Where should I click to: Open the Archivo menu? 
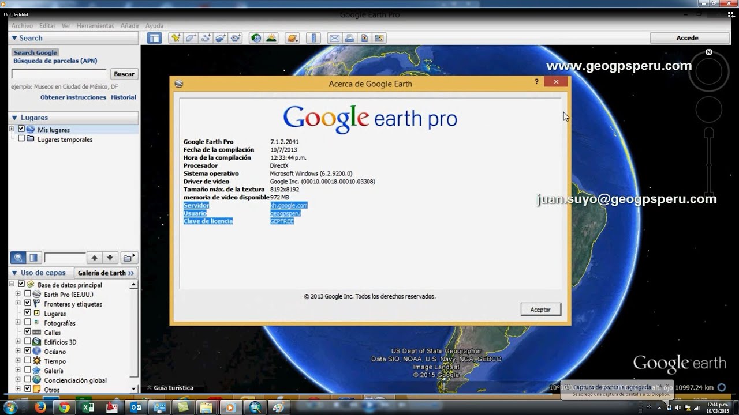(22, 25)
